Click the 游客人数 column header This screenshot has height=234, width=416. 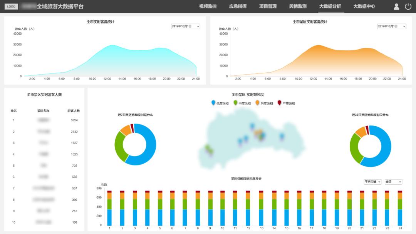tap(74, 111)
